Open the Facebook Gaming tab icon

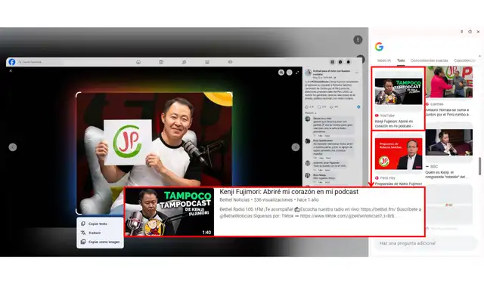click(x=230, y=62)
